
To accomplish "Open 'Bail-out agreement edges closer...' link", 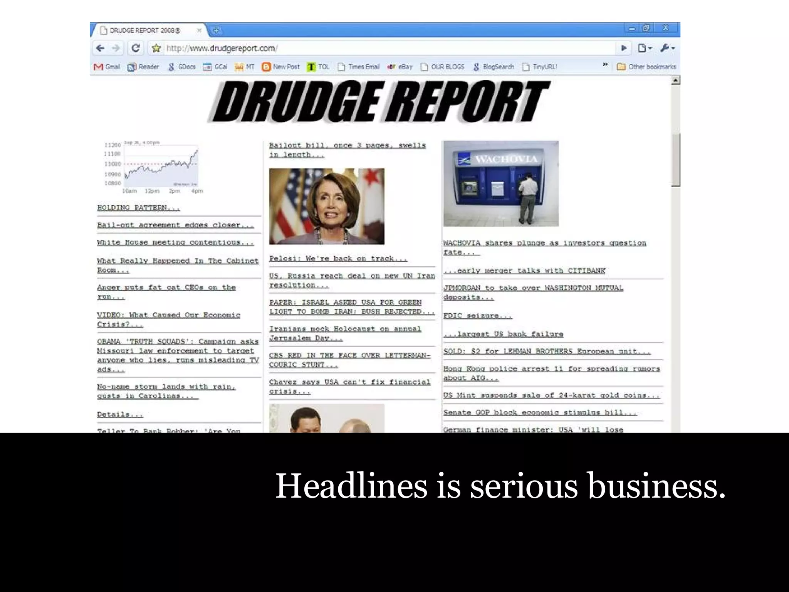I will click(x=175, y=225).
